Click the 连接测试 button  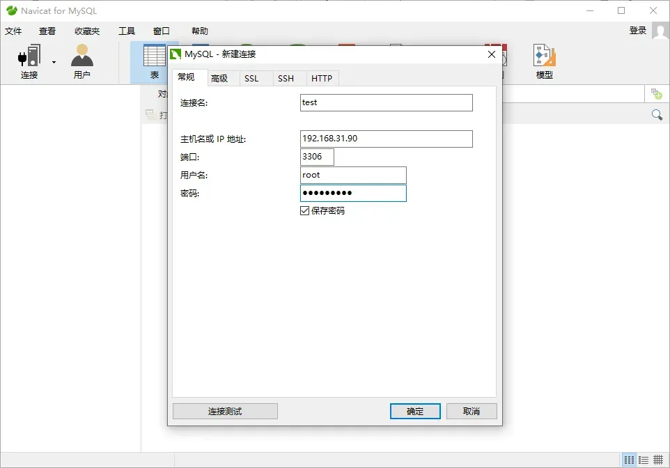coord(225,412)
